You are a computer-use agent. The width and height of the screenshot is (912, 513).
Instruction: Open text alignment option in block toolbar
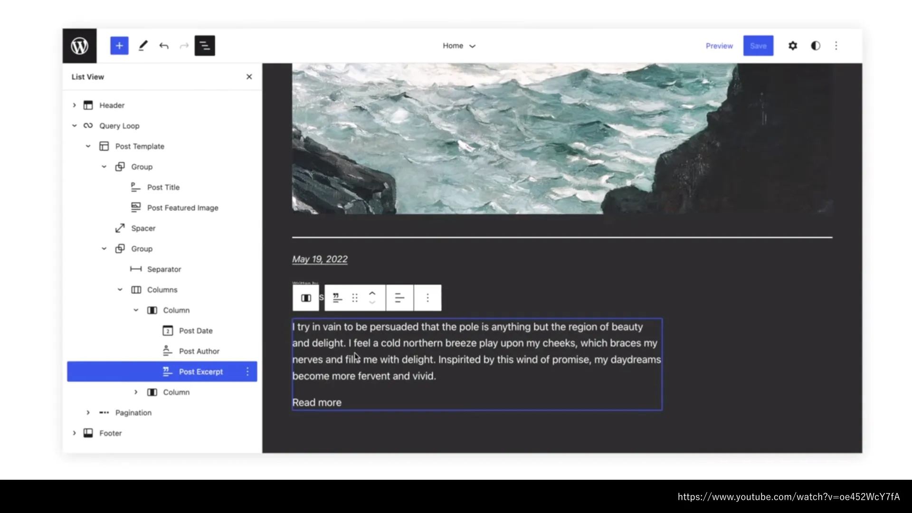[x=399, y=298]
